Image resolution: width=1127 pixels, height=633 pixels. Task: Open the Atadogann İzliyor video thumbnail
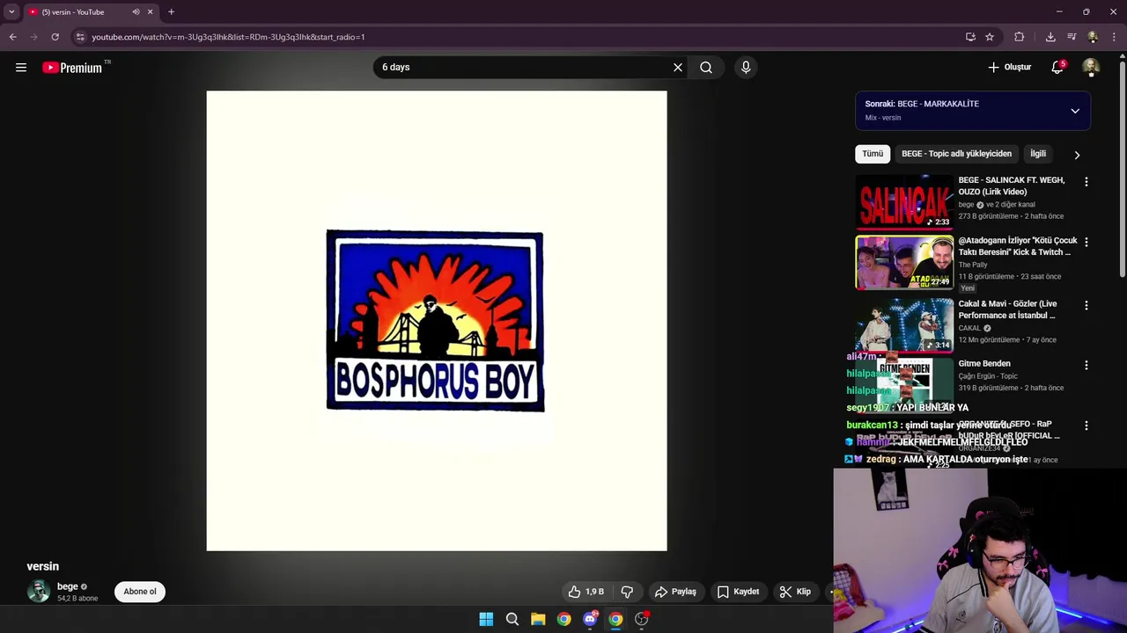point(904,262)
